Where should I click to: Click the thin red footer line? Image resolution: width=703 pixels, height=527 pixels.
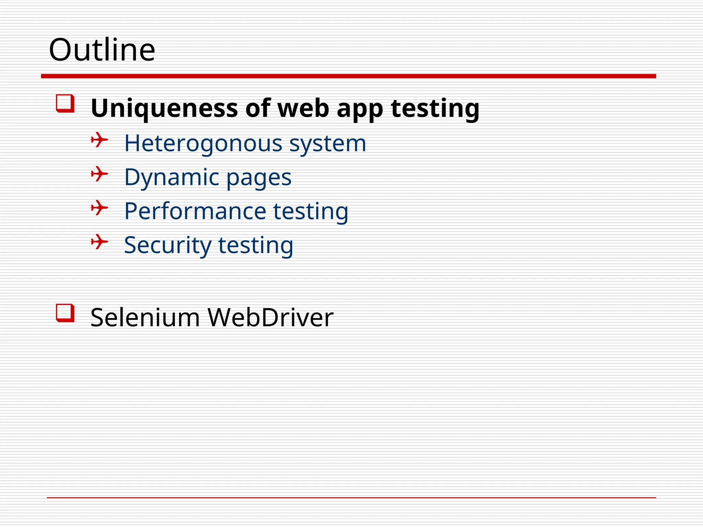(351, 497)
